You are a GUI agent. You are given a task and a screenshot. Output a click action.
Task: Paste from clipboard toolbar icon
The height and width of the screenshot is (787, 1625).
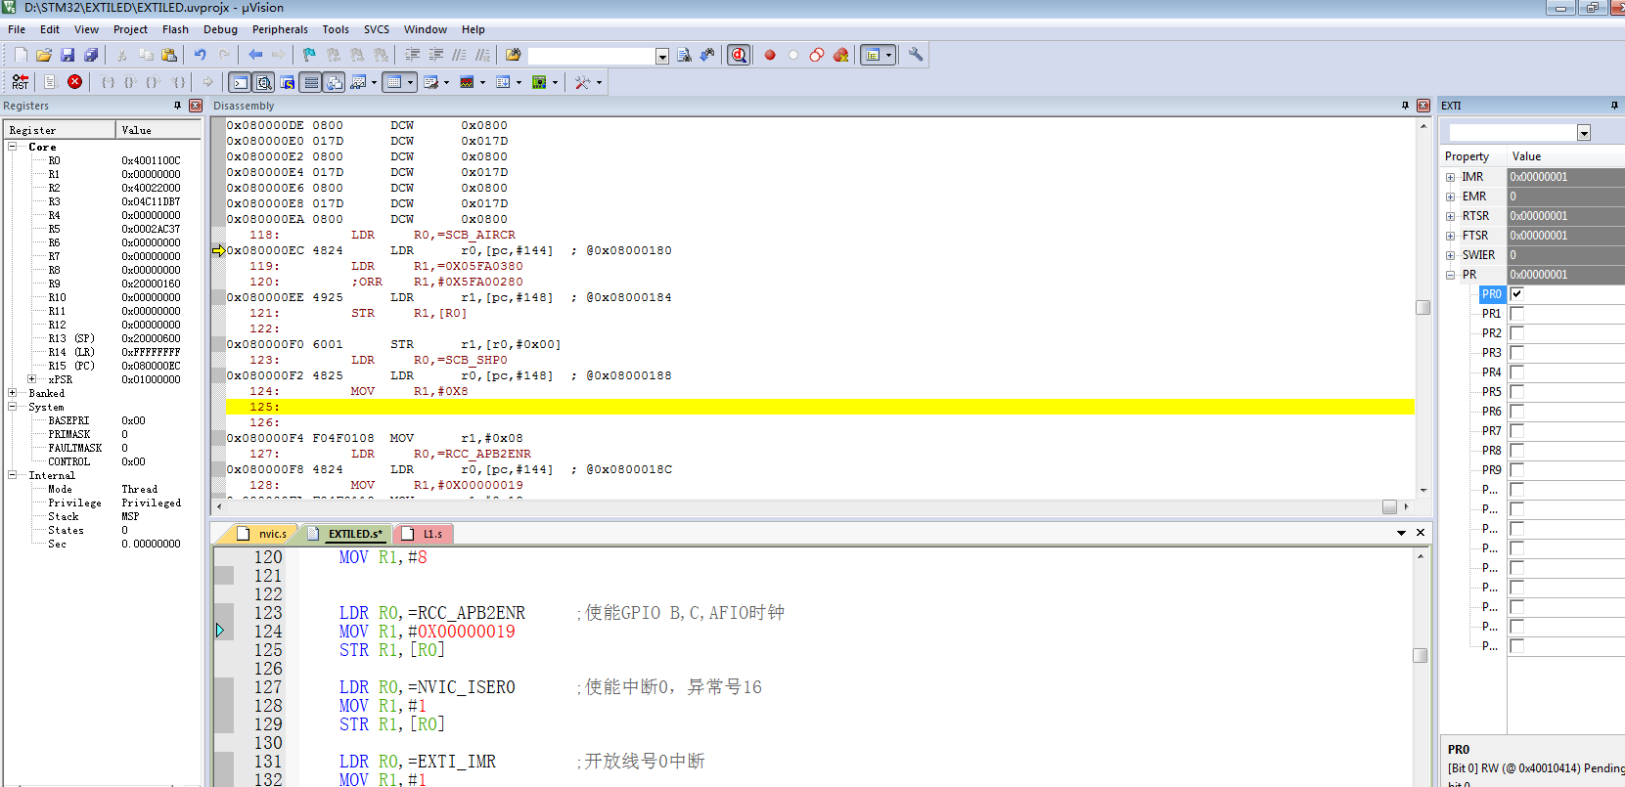pyautogui.click(x=169, y=55)
